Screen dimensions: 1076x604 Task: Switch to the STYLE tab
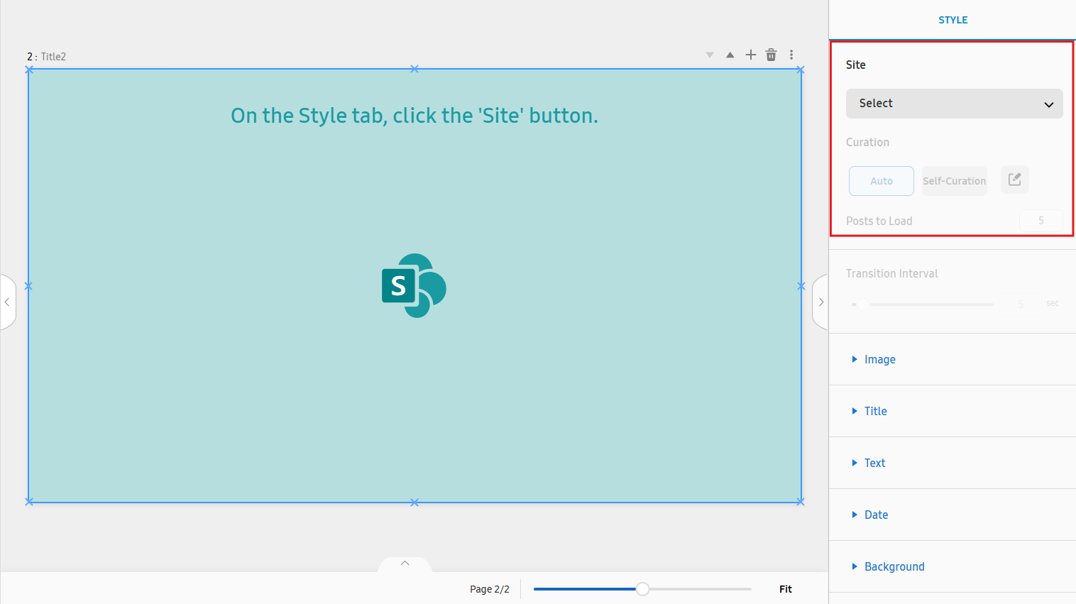953,20
